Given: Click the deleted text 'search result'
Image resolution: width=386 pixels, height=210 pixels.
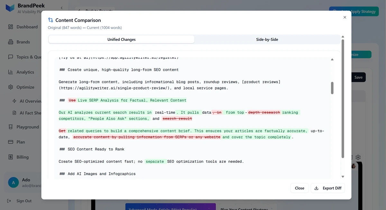Looking at the screenshot, I should [177, 119].
